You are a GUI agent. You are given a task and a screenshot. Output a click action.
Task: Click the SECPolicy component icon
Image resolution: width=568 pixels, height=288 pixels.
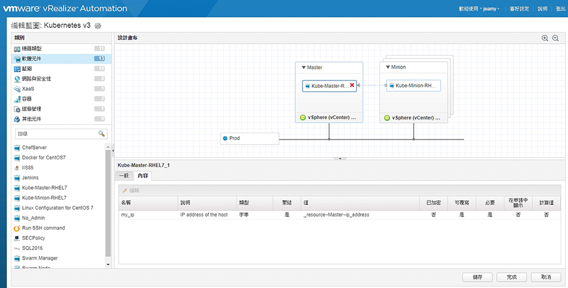(x=16, y=238)
